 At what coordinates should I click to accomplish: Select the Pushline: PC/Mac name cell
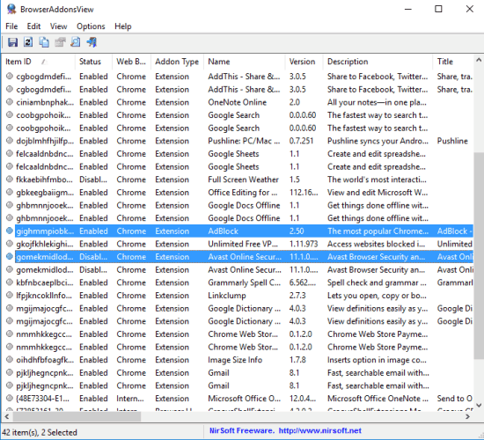coord(244,141)
